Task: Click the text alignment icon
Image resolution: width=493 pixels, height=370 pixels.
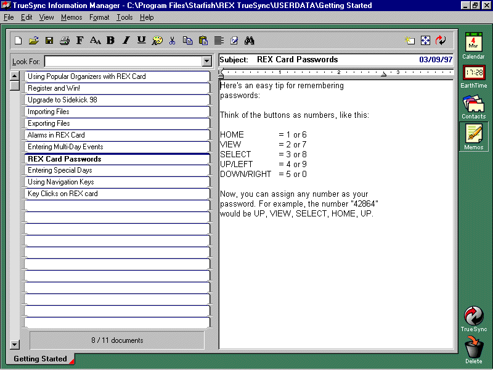Action: tap(219, 40)
